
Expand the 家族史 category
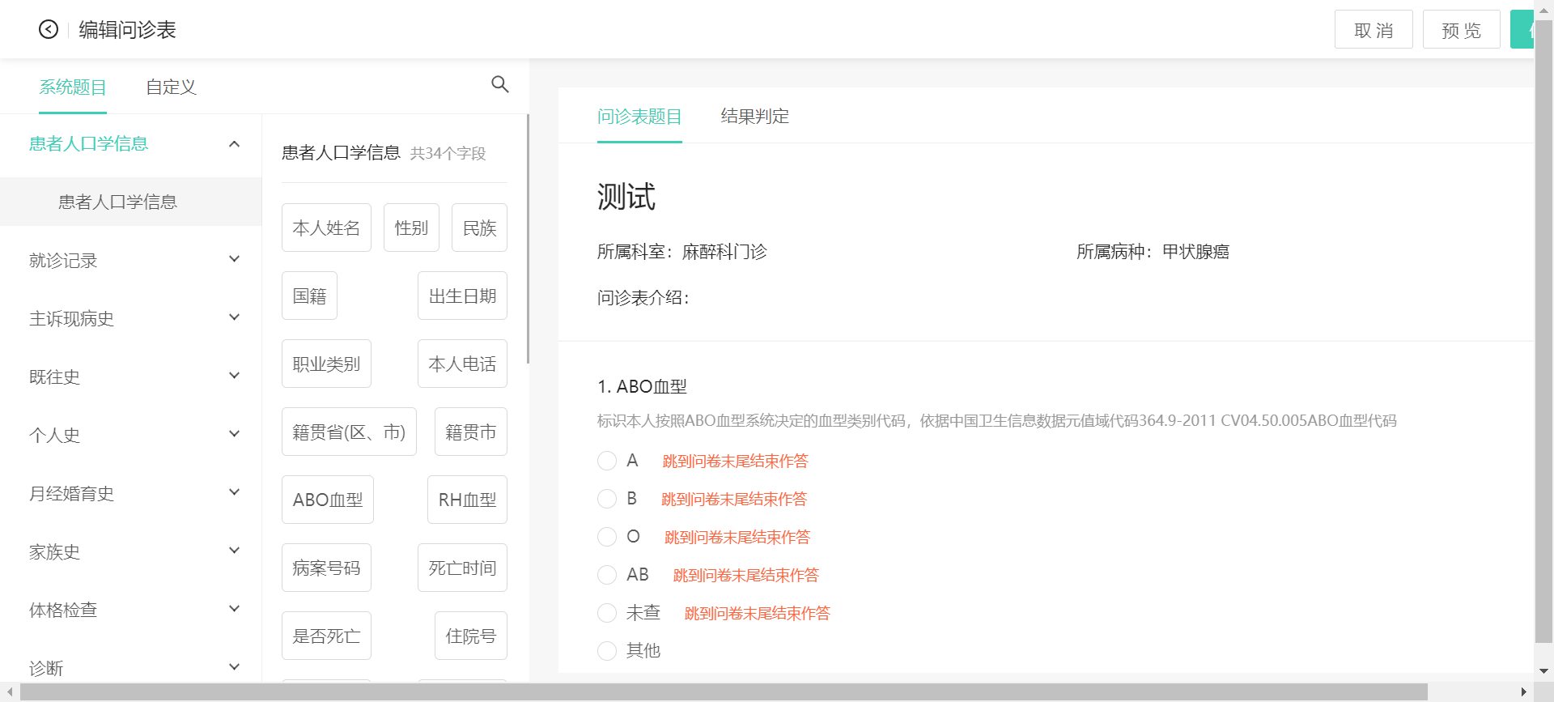coord(131,551)
